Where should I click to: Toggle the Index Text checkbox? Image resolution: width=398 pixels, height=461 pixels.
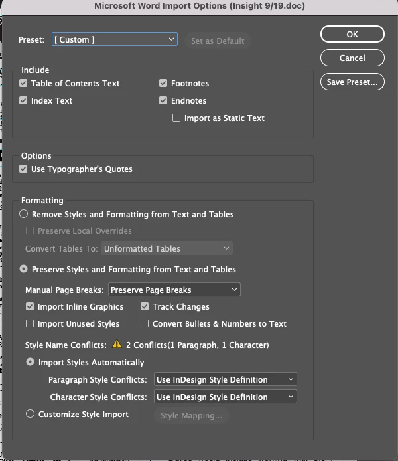(23, 100)
